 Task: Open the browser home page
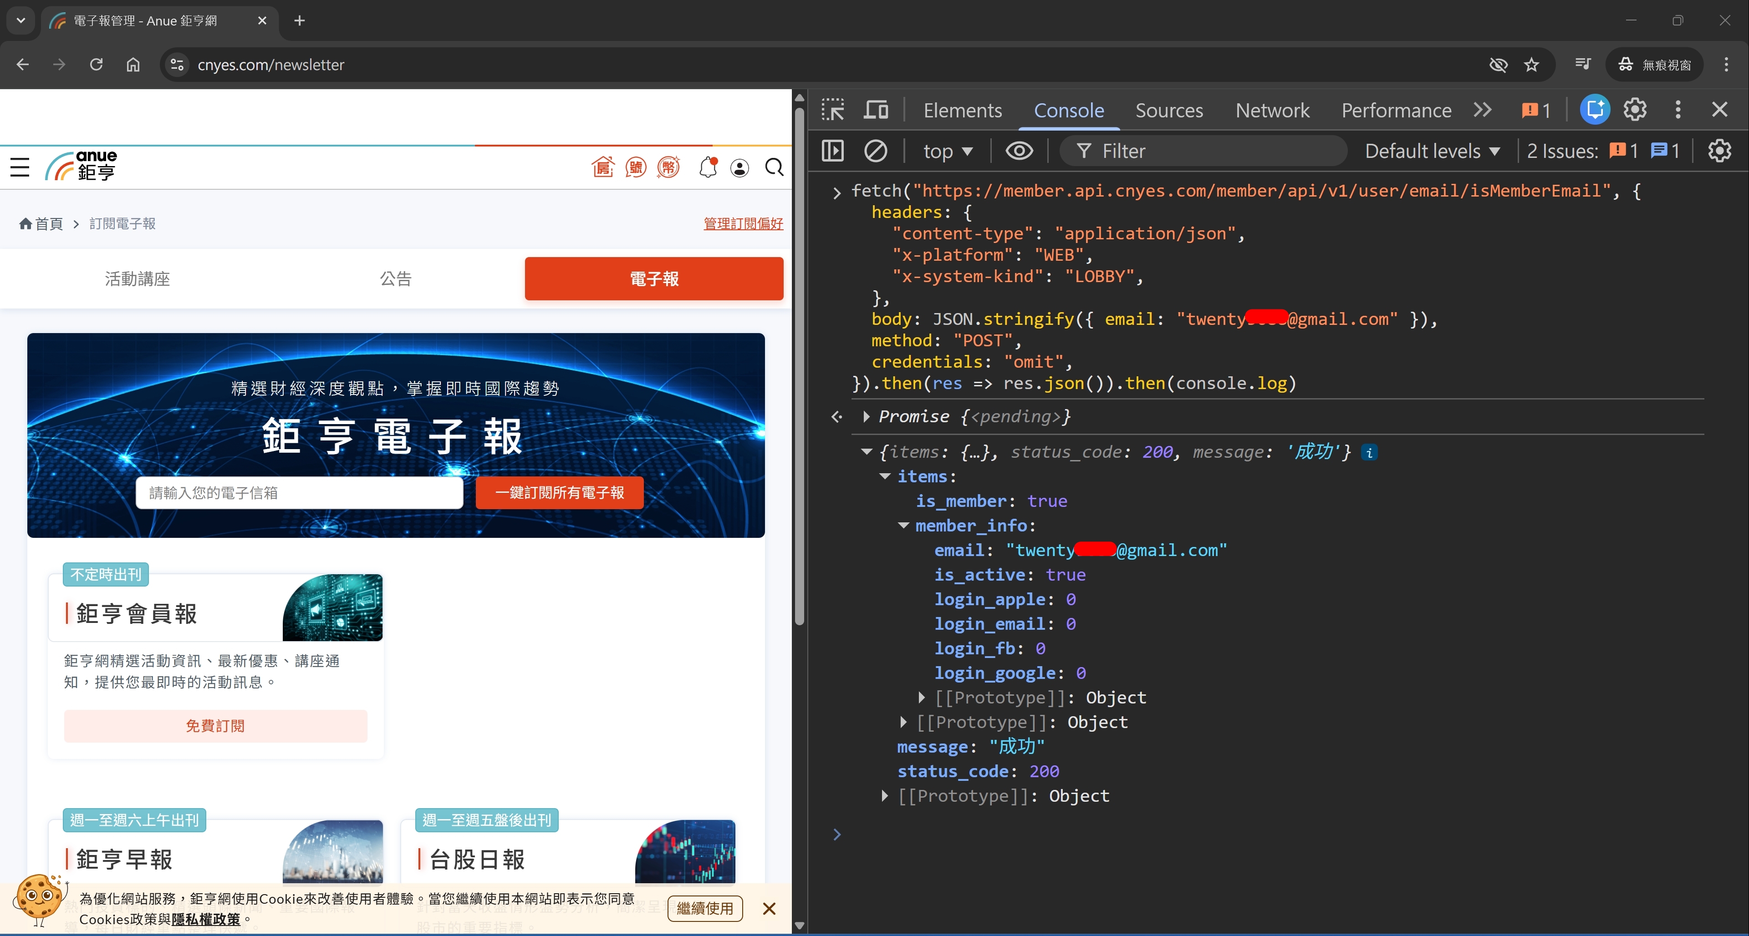[133, 65]
